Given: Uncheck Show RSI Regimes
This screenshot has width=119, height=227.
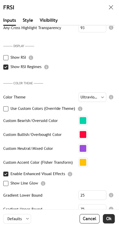Looking at the screenshot, I should click(x=6, y=67).
